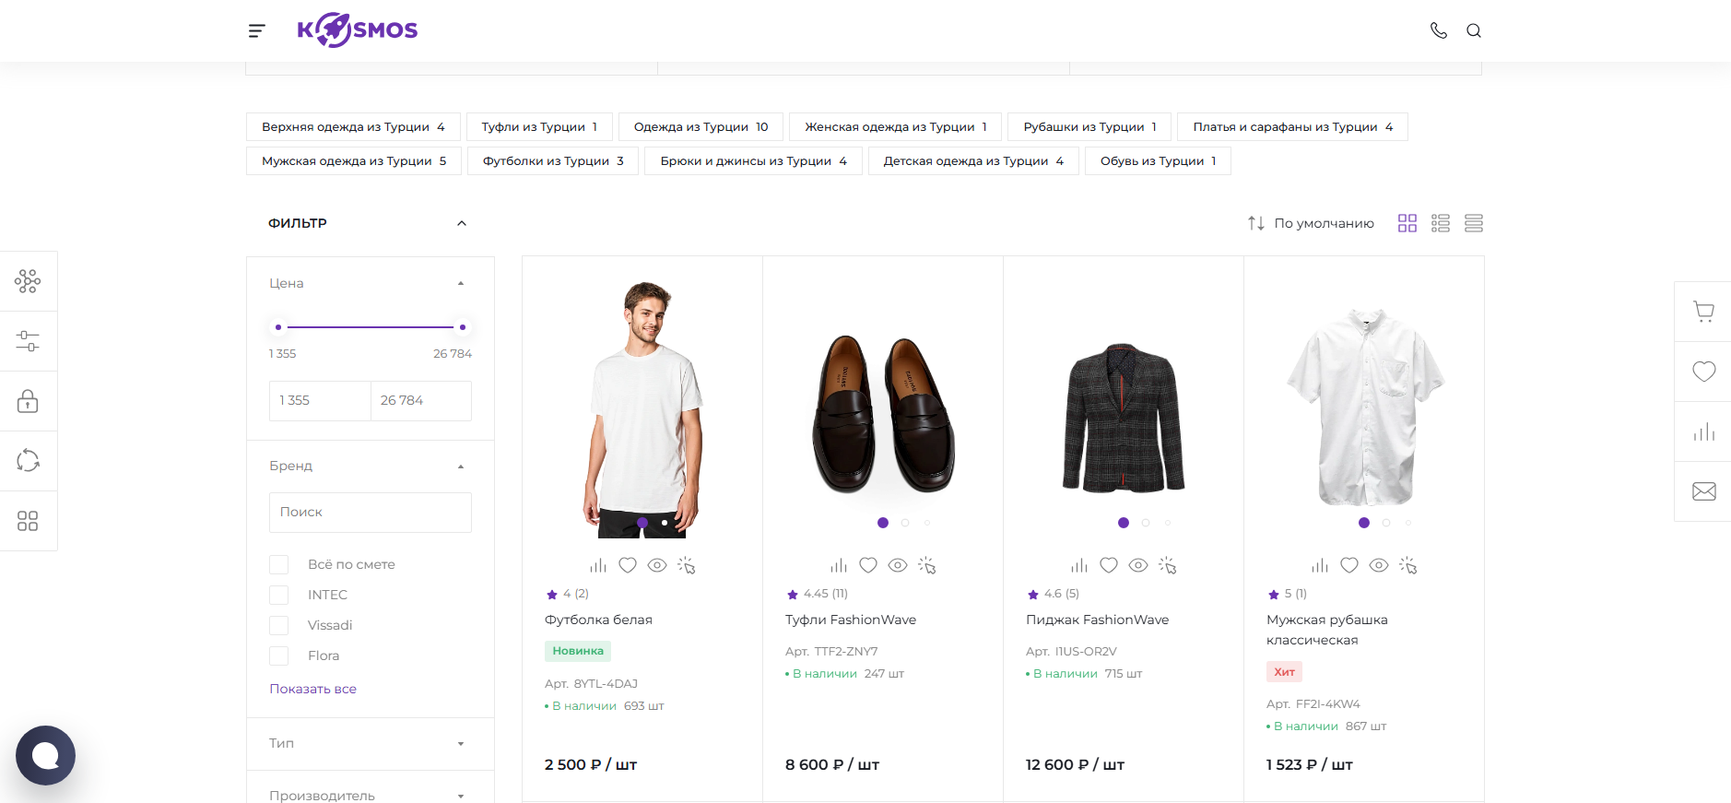Open the shopping cart in the right sidebar

(1703, 312)
